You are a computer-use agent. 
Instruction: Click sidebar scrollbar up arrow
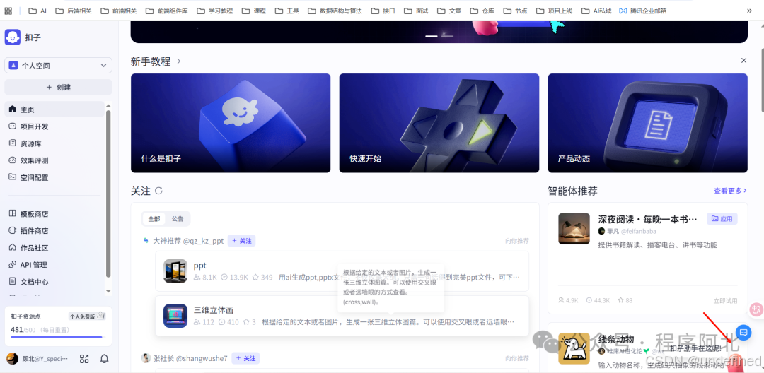[108, 105]
